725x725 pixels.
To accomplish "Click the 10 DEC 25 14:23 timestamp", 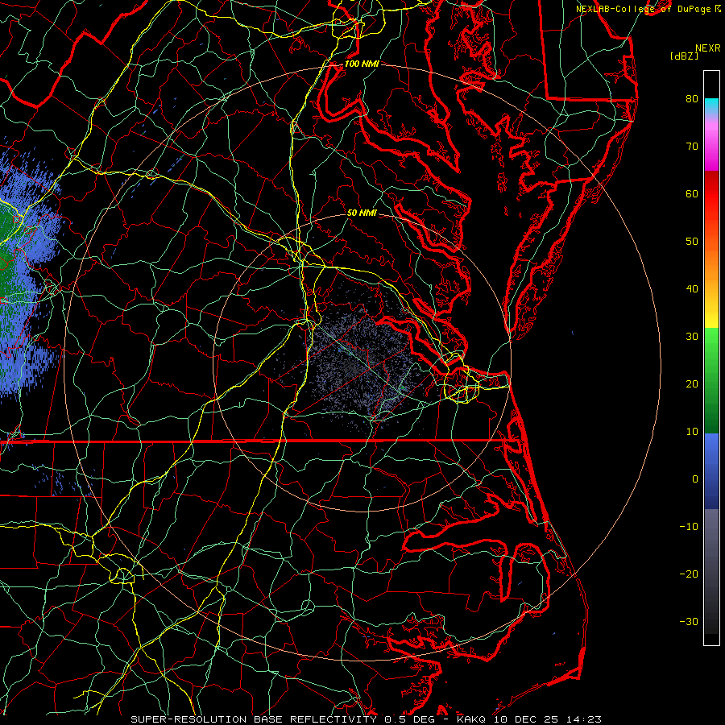I will click(547, 719).
